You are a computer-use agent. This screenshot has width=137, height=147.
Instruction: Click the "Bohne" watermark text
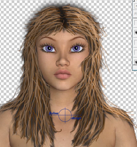coord(54,113)
